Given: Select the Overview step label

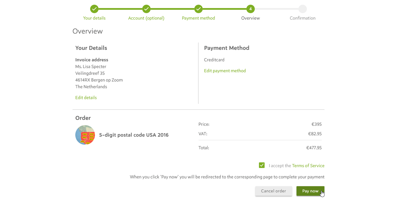Looking at the screenshot, I should point(251,18).
